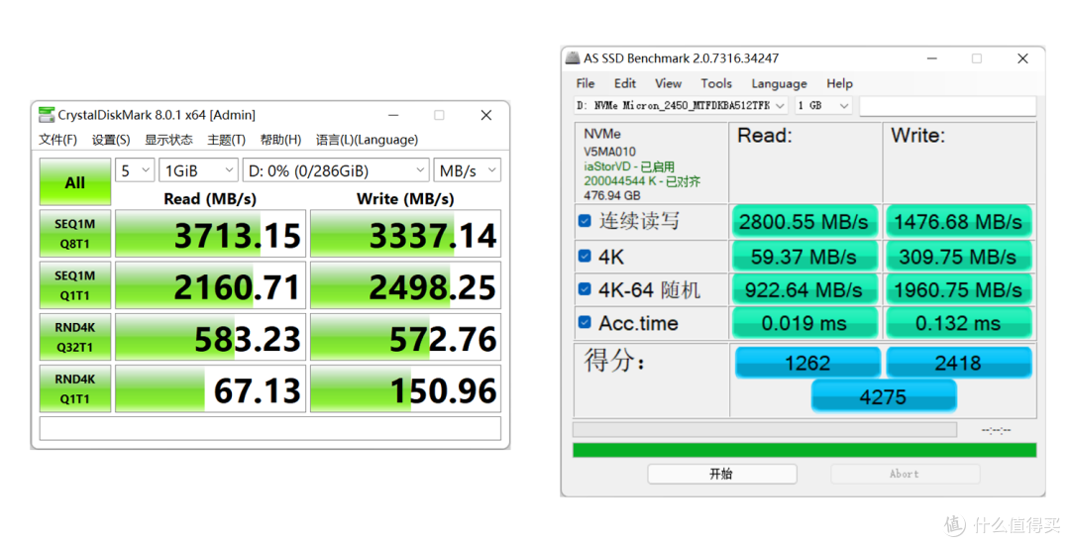The image size is (1070, 547).
Task: Open the File menu in AS SSD Benchmark
Action: pyautogui.click(x=586, y=83)
